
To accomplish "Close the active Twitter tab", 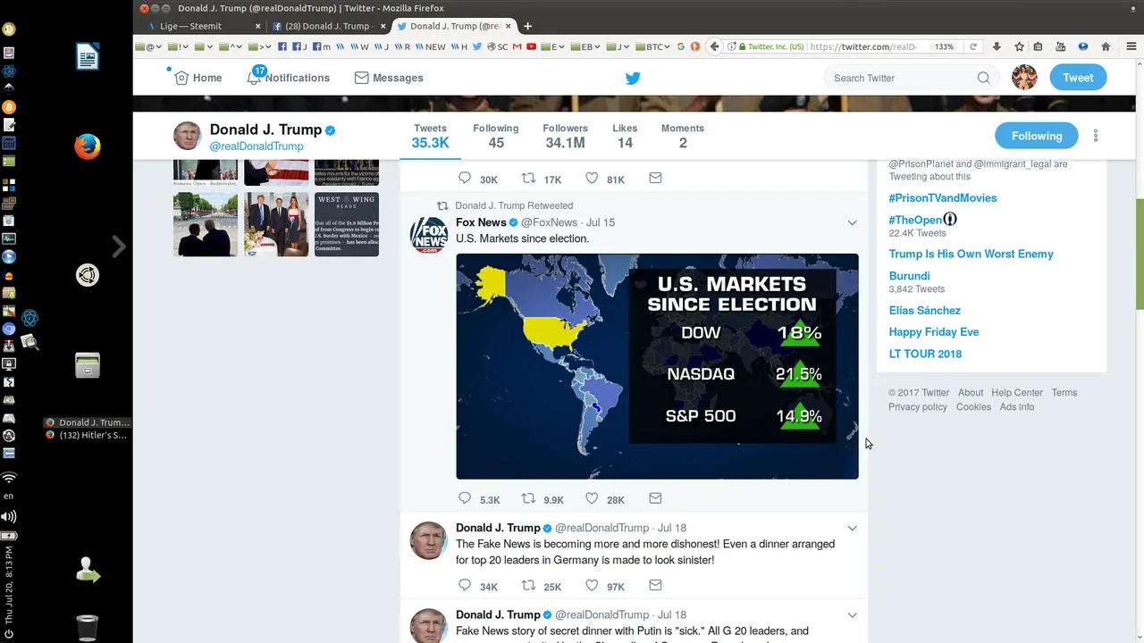I will pos(509,26).
